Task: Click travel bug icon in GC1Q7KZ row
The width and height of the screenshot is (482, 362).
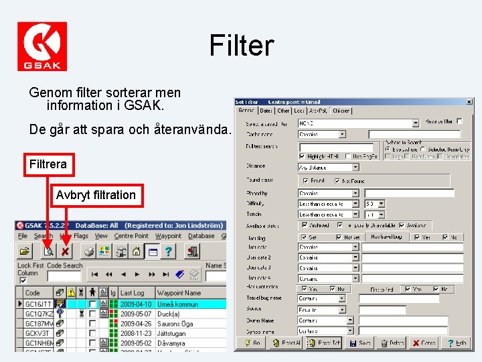Action: coord(82,314)
